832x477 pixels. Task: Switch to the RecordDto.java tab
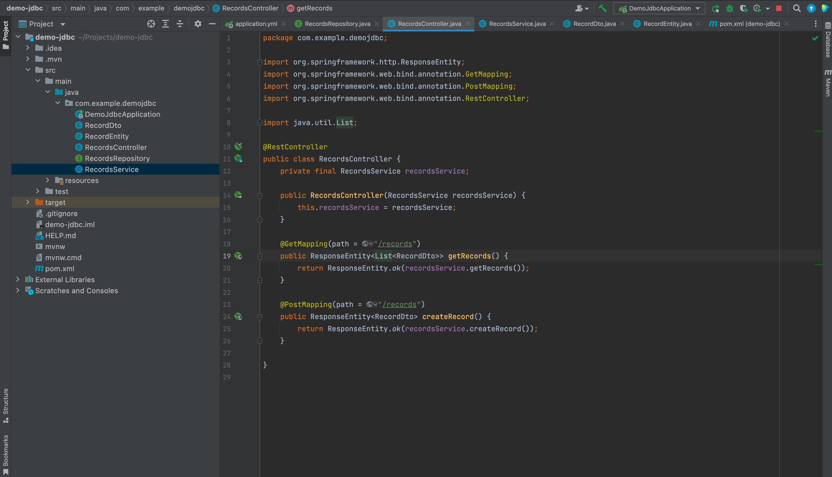(594, 24)
